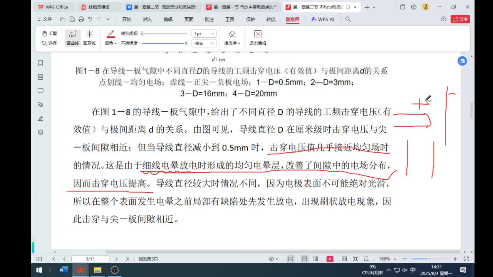Switch to the 开始 ribbon tab

(x=127, y=19)
